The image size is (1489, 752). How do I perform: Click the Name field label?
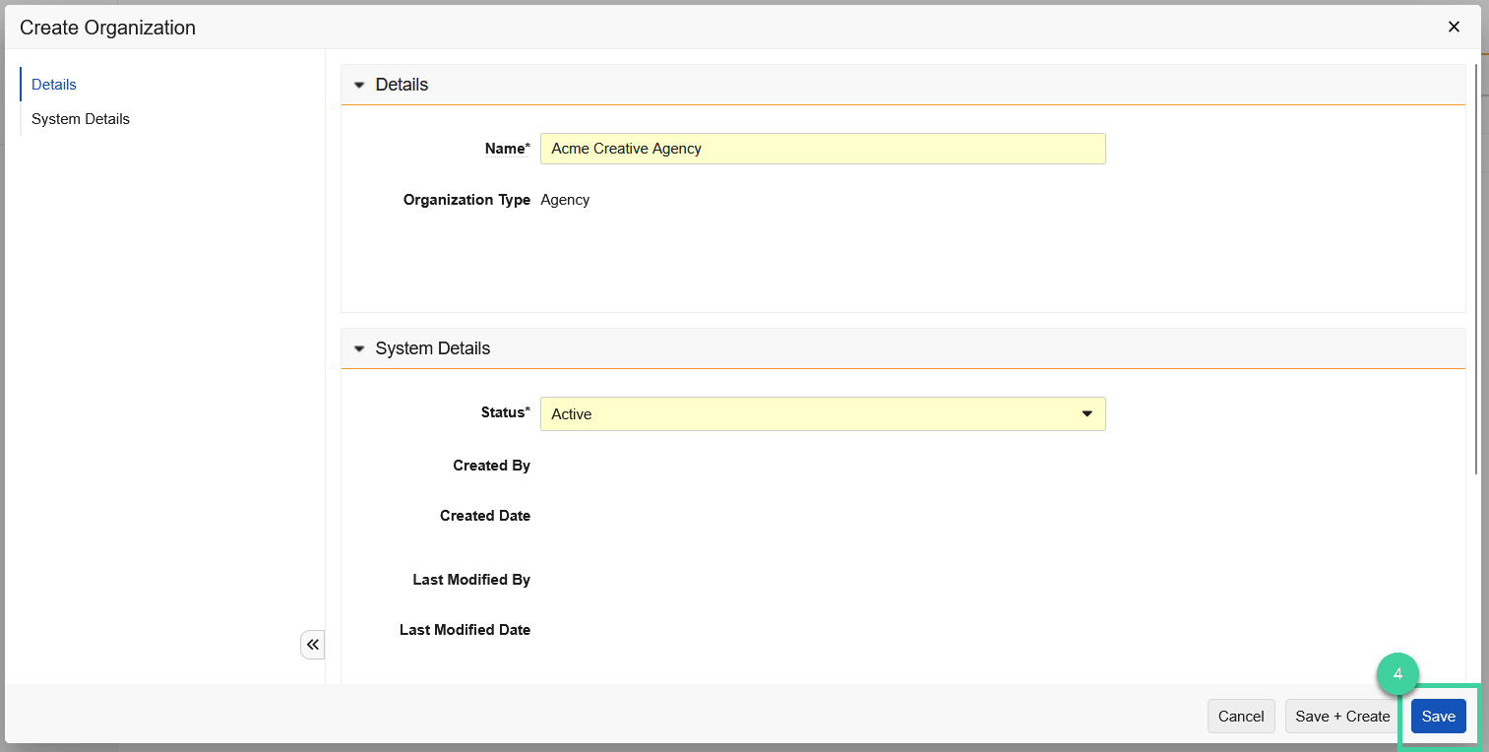(x=507, y=148)
